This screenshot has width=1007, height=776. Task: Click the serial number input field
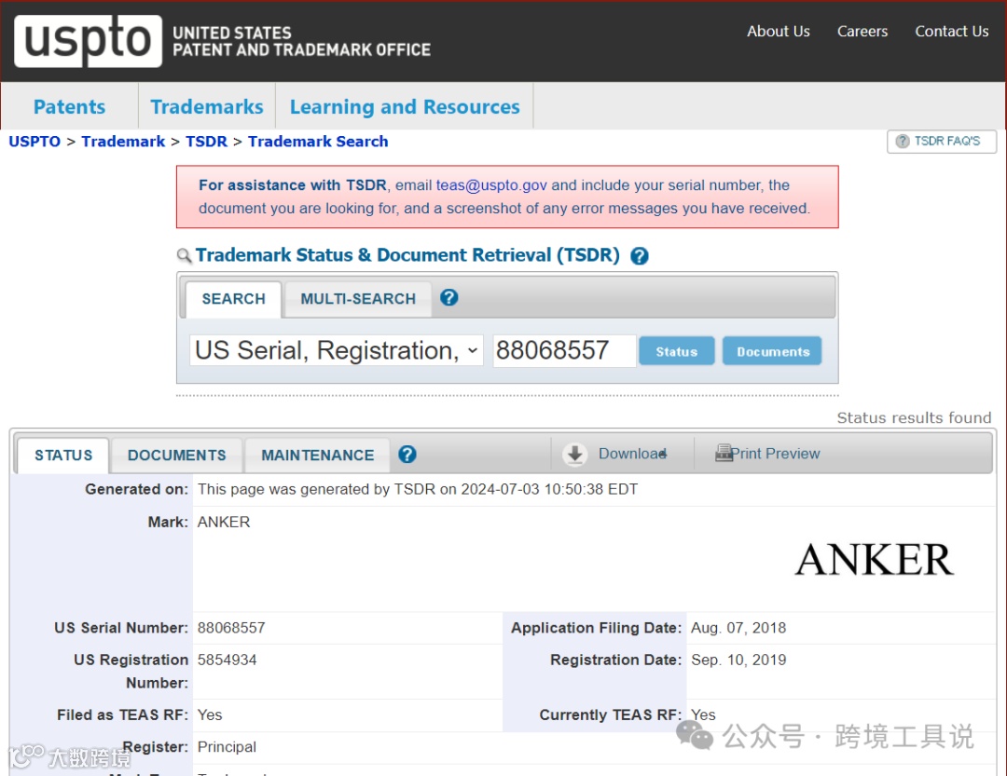(x=564, y=350)
